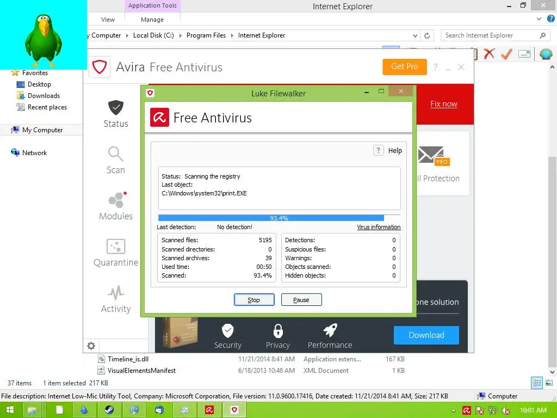The width and height of the screenshot is (557, 418).
Task: Open the Manage ribbon tab
Action: pos(152,20)
